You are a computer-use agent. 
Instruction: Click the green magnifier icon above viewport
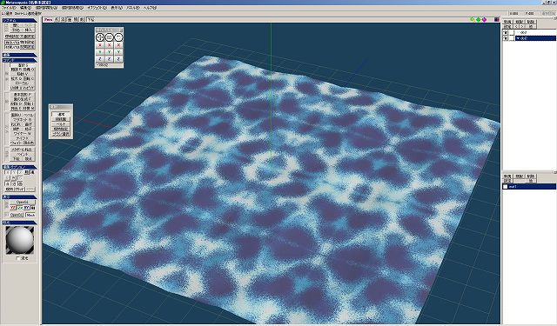point(473,19)
